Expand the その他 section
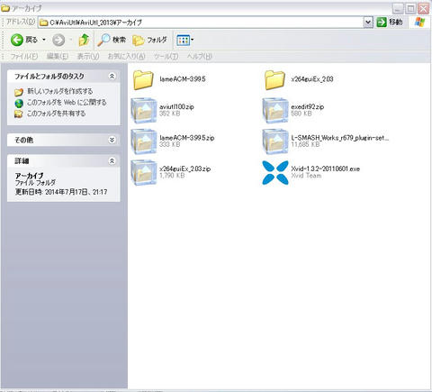 tap(112, 140)
